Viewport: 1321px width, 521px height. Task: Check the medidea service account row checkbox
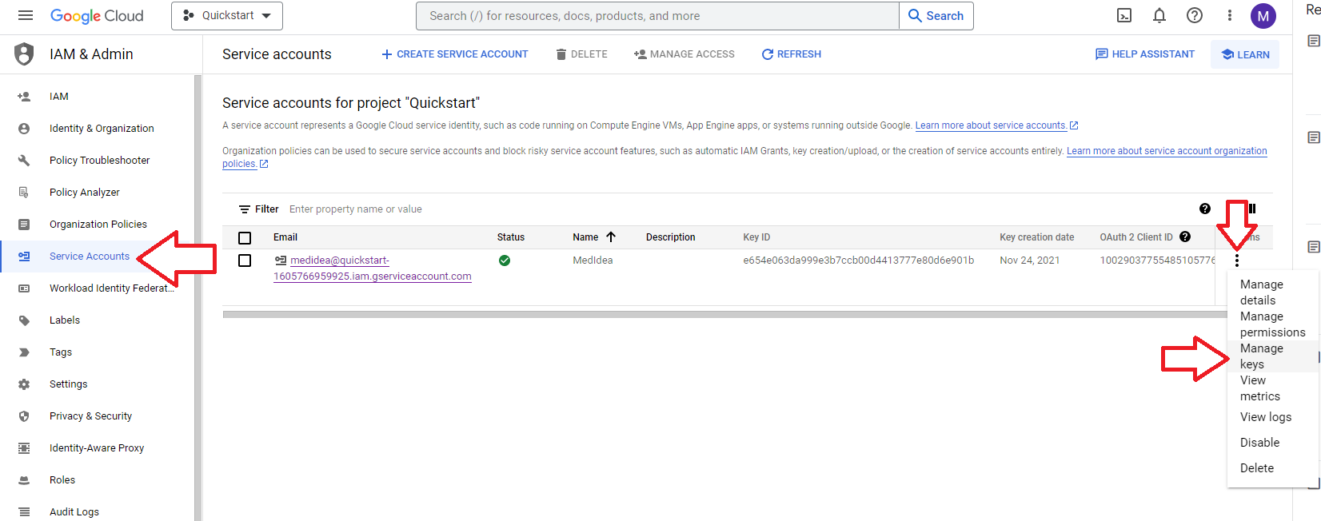245,260
